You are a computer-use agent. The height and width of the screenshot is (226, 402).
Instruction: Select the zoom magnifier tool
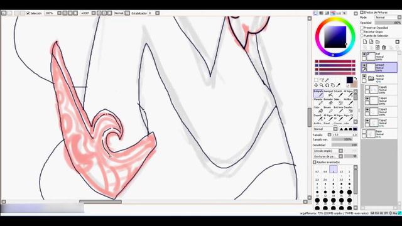pos(322,85)
